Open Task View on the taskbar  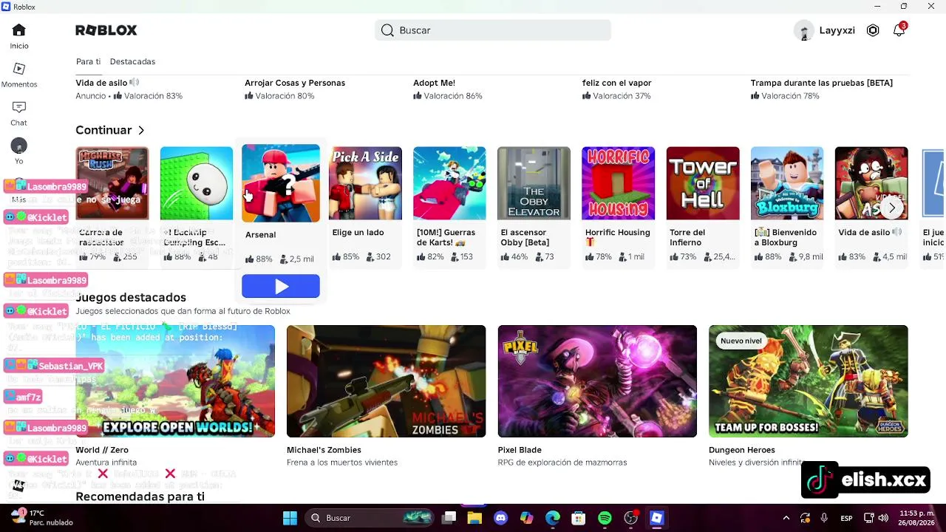click(x=449, y=518)
